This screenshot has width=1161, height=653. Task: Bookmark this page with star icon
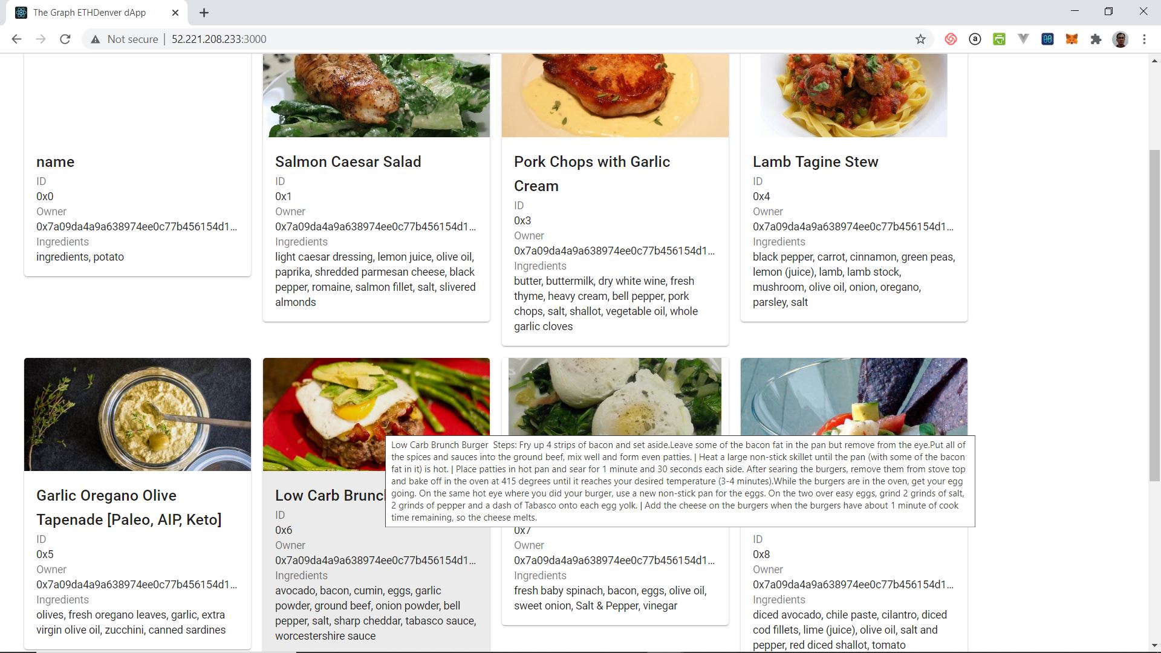point(920,39)
